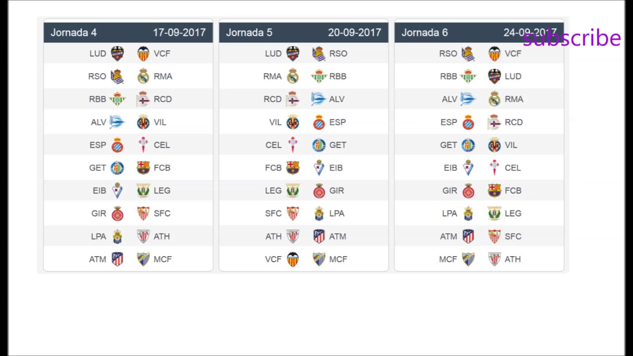Viewport: 633px width, 356px height.
Task: Click the SFC team label in Jornada 5
Action: [x=273, y=214]
